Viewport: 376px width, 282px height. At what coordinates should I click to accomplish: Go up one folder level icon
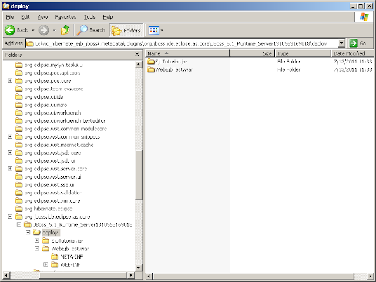click(65, 30)
